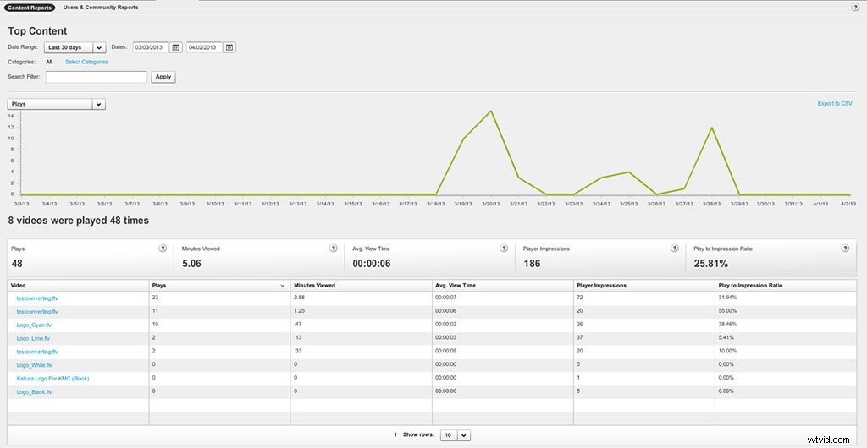Click help icon in top-right corner
The image size is (867, 448).
click(855, 7)
